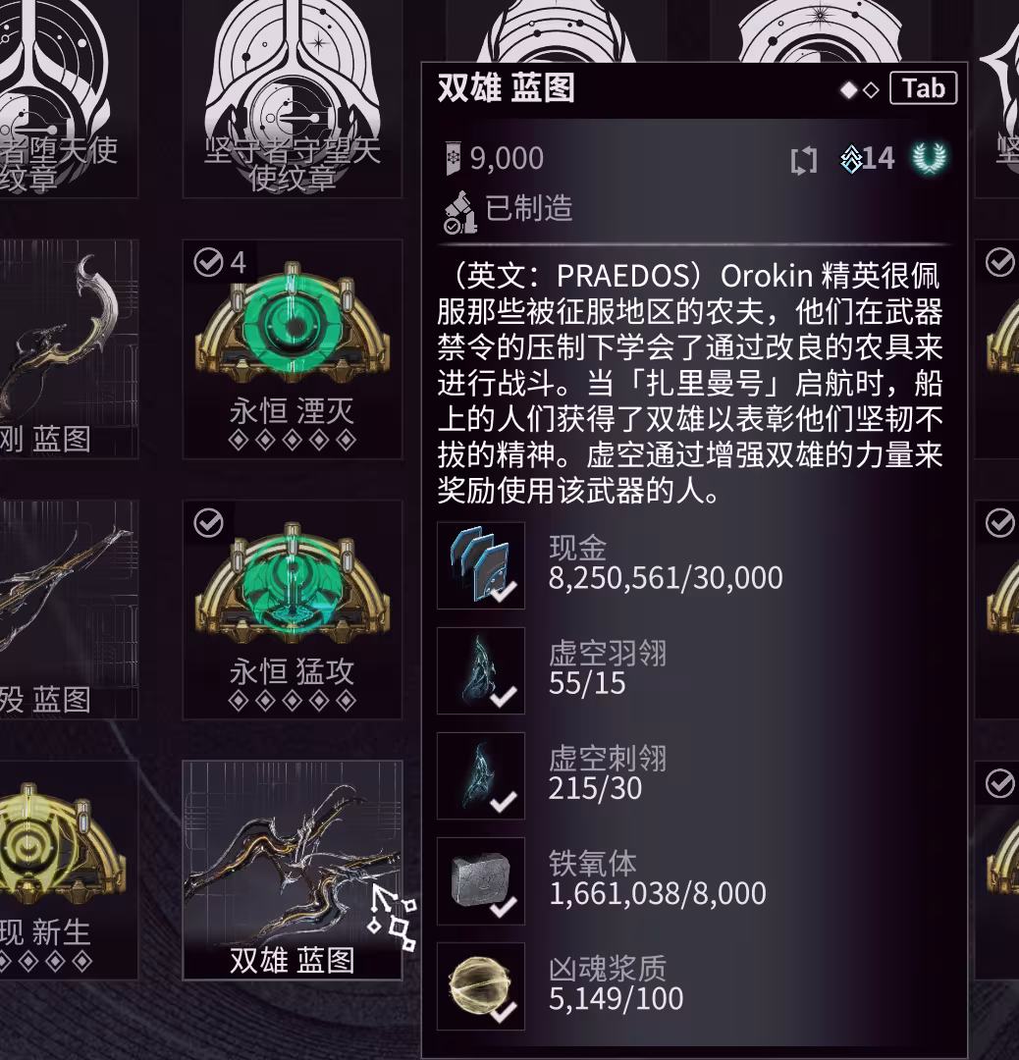The height and width of the screenshot is (1060, 1019).
Task: Click the Tab key button
Action: click(x=923, y=88)
